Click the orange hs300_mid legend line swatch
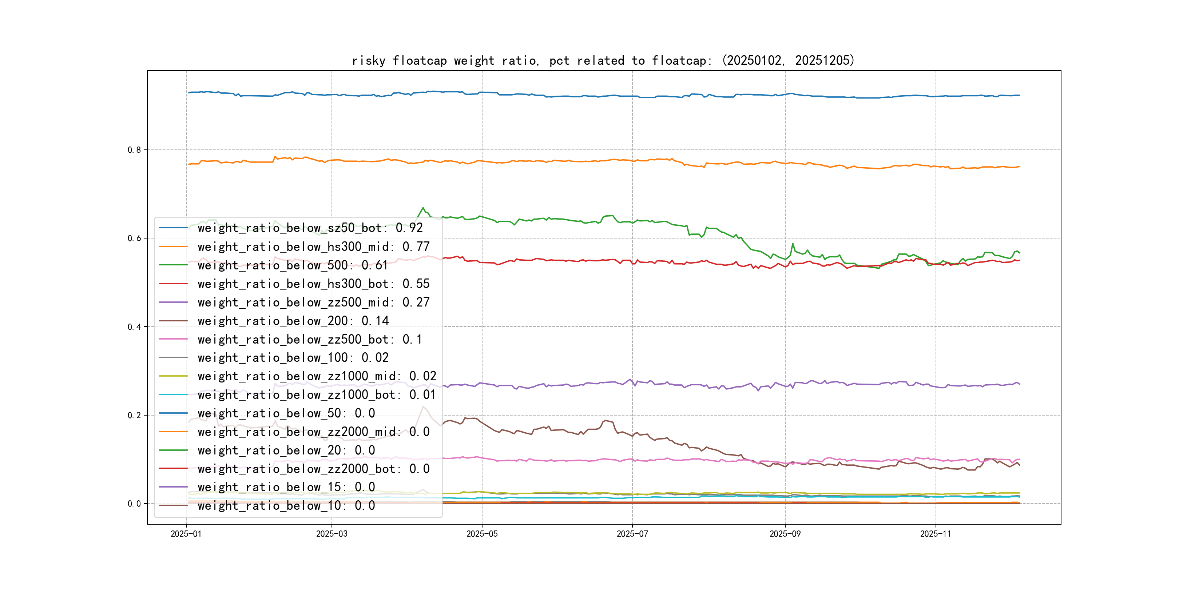The image size is (1179, 589). click(x=173, y=247)
